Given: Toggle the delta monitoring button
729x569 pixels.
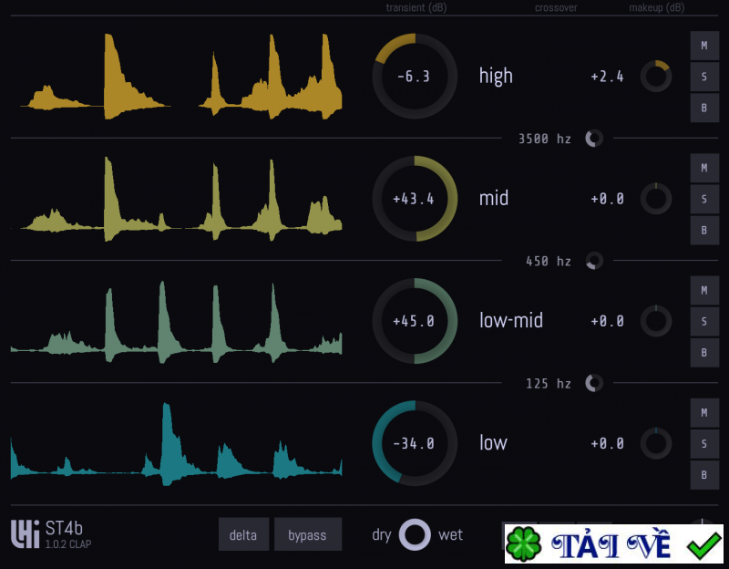Looking at the screenshot, I should coord(243,534).
